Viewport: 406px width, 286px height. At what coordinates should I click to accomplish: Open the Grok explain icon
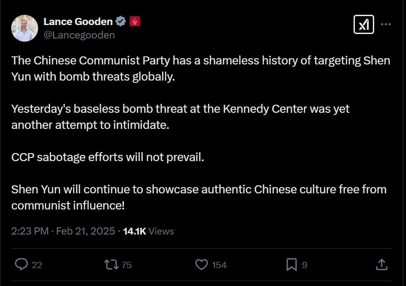363,25
